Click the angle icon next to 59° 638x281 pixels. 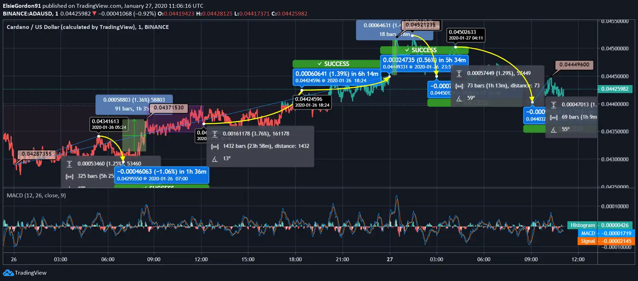coord(459,98)
